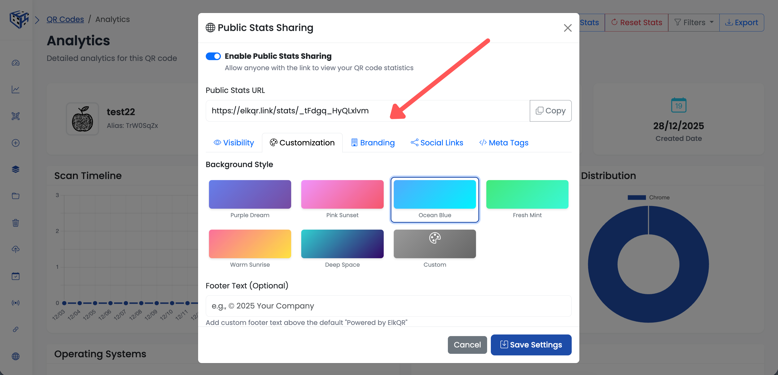Open the Social Links tab
Screen dimensions: 778x375
point(437,142)
